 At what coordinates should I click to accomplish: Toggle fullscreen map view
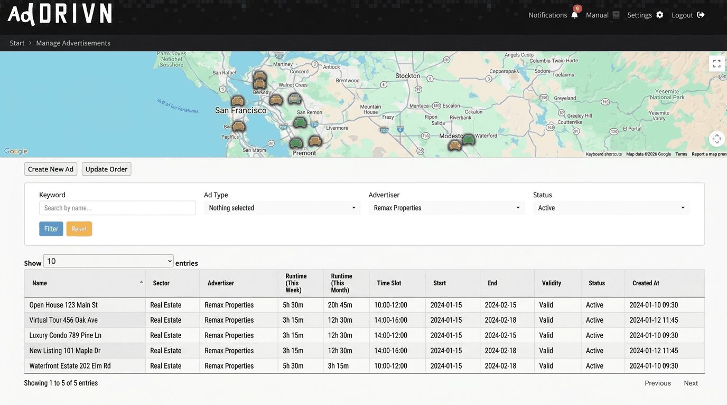coord(716,63)
